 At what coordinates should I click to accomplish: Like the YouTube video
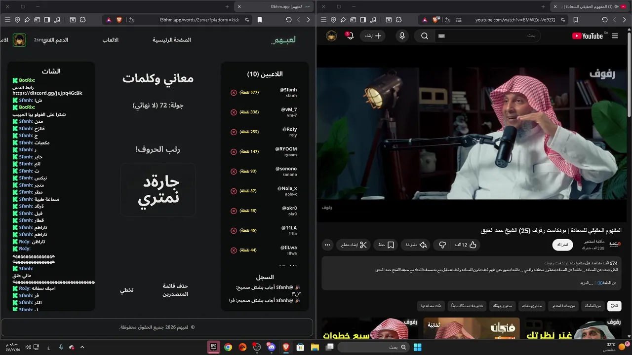point(467,245)
